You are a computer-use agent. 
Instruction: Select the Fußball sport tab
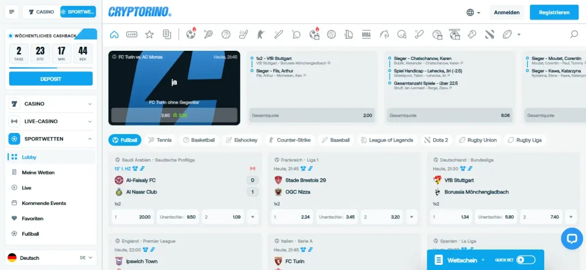(x=125, y=140)
